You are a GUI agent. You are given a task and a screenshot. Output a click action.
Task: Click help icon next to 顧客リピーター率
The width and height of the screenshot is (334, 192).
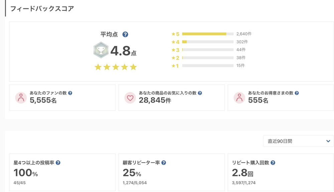pyautogui.click(x=164, y=163)
